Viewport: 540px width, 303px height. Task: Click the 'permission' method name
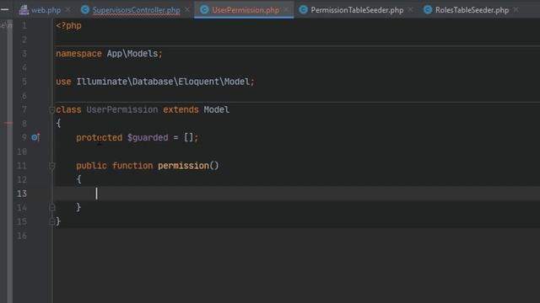[183, 166]
